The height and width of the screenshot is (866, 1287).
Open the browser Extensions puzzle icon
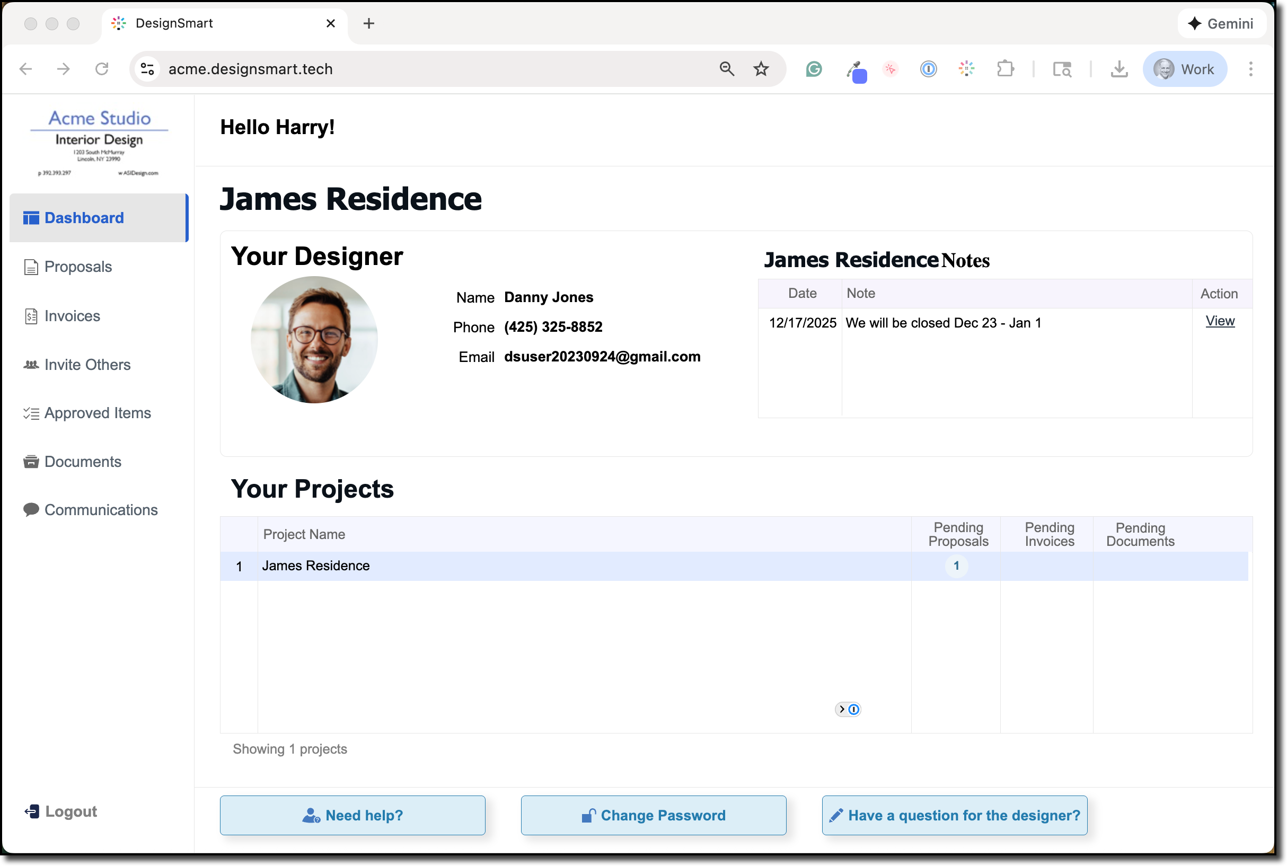(1006, 69)
